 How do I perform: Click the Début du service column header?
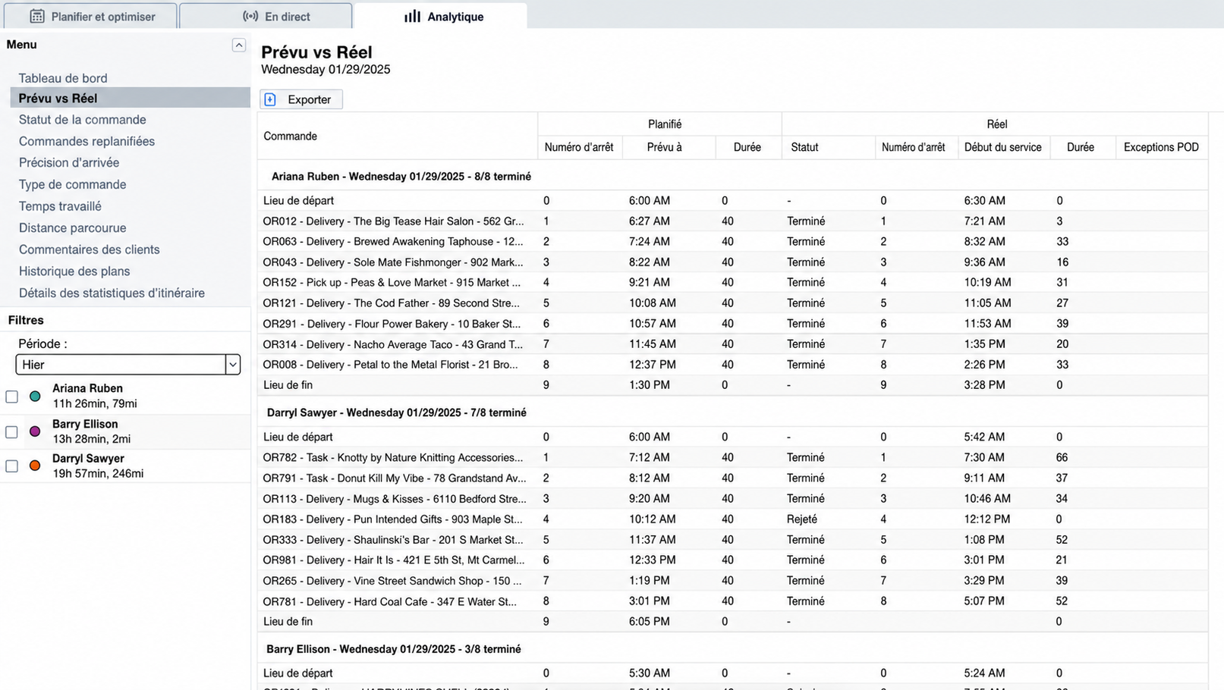[1002, 147]
